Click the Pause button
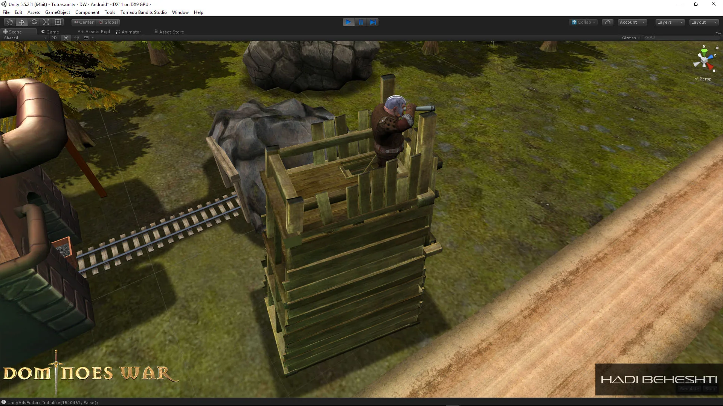 coord(361,22)
